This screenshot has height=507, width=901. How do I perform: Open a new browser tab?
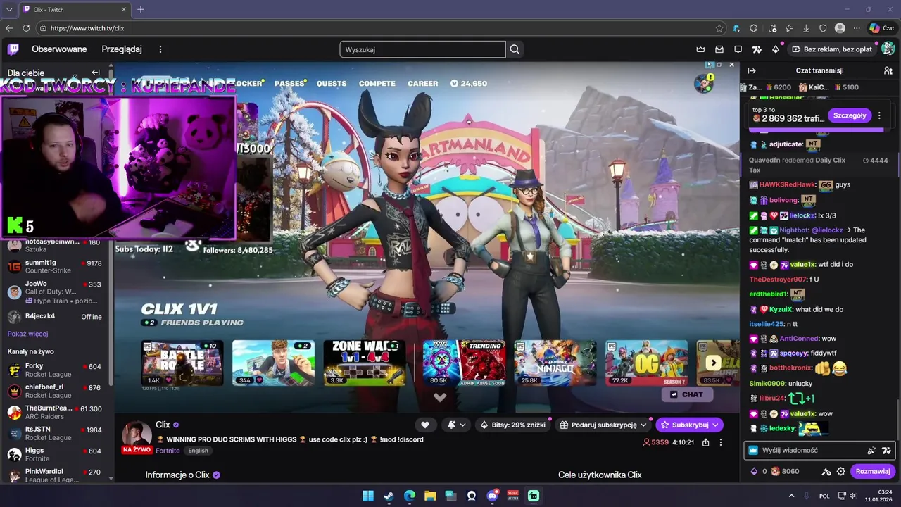tap(141, 9)
